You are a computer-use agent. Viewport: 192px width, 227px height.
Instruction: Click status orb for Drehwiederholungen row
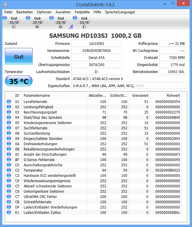(9, 144)
